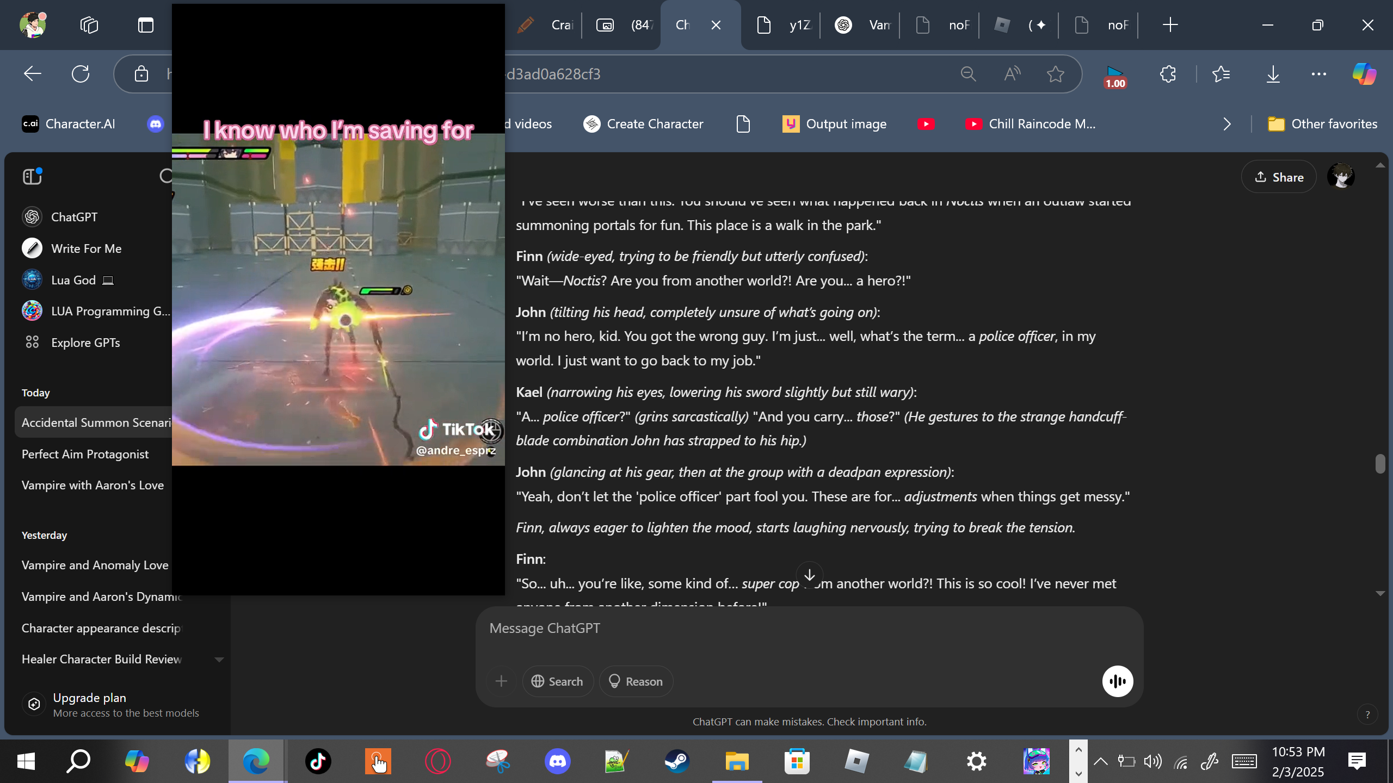Share this ChatGPT conversation
Image resolution: width=1393 pixels, height=783 pixels.
(x=1279, y=177)
